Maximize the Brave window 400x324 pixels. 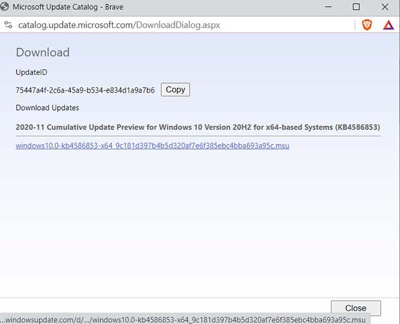[356, 7]
